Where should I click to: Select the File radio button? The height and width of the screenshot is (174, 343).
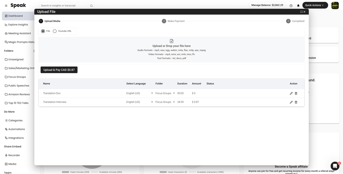[x=43, y=31]
